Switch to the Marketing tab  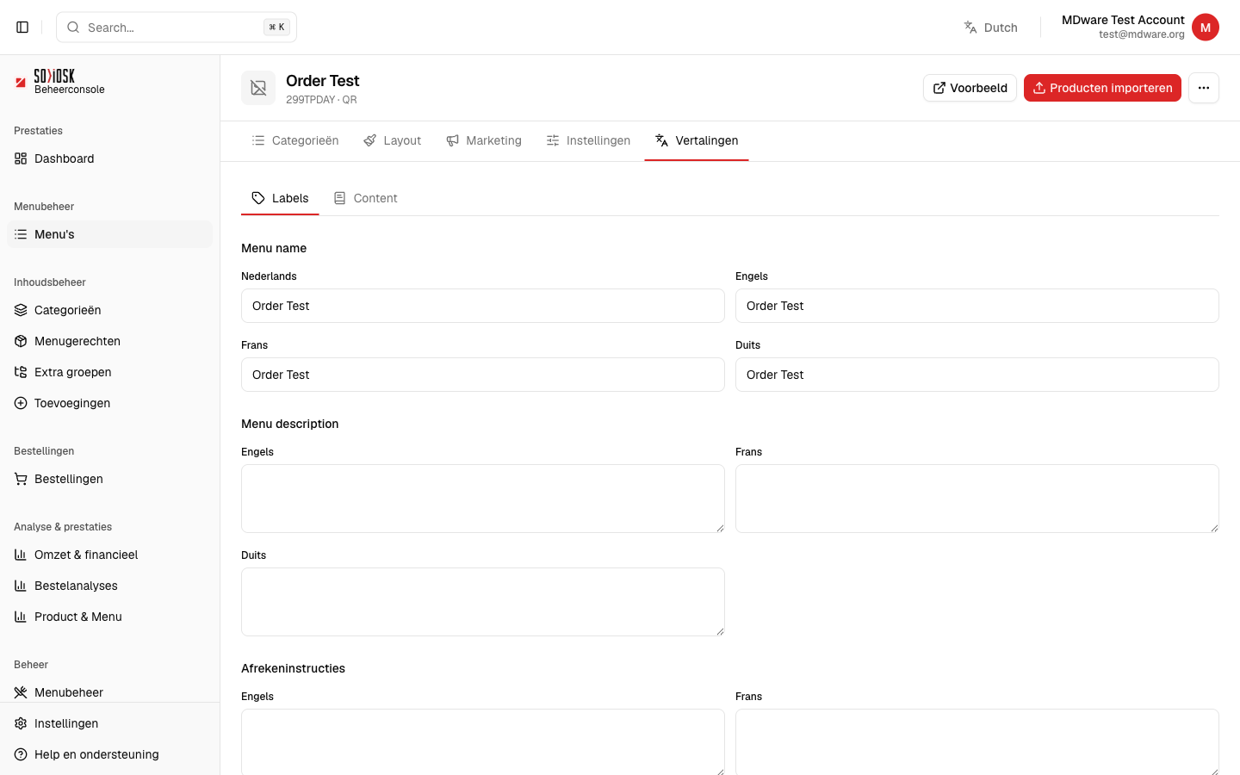click(484, 140)
